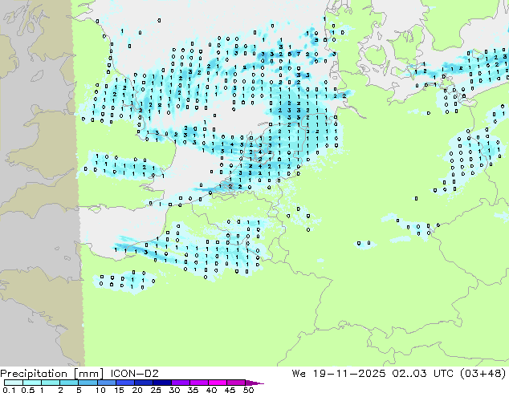Click the '0.5' legend tick label
The image size is (509, 393).
click(x=27, y=390)
